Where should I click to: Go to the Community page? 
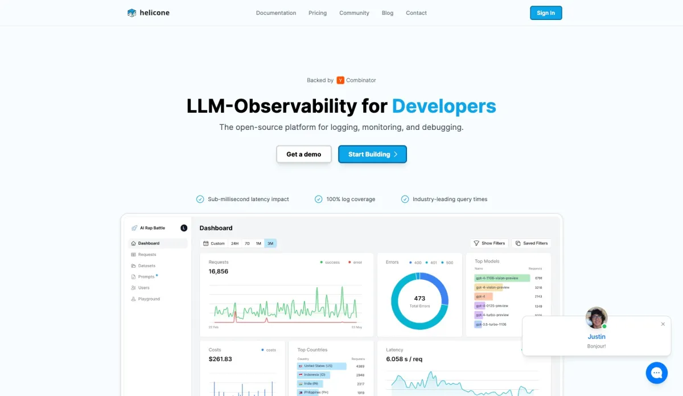pos(354,13)
